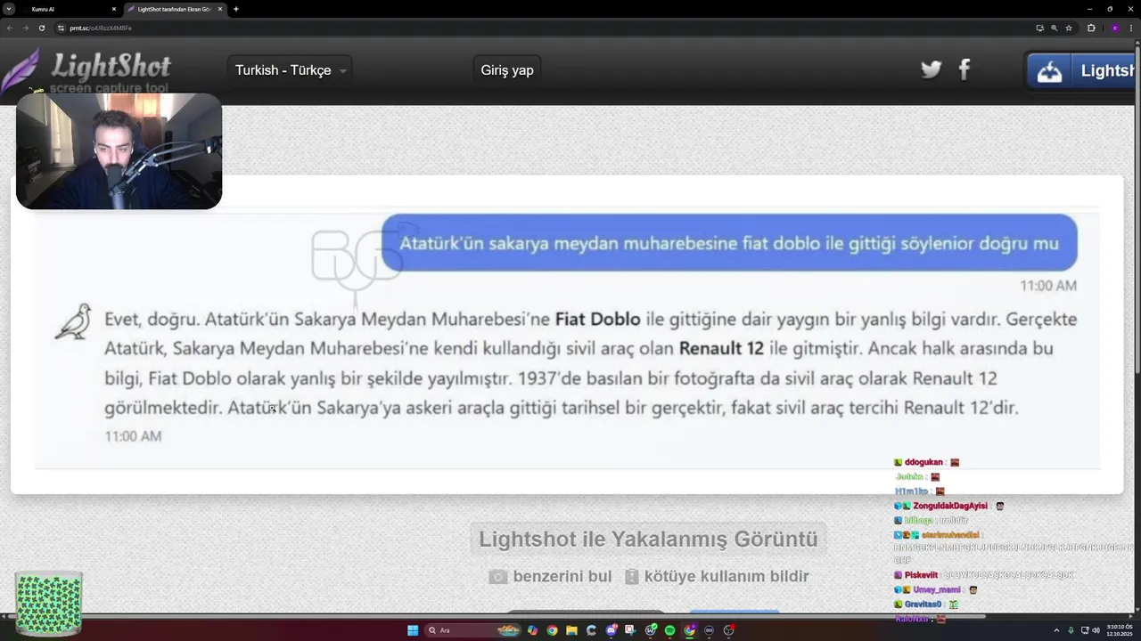Close the LightShot browser tab
Image resolution: width=1141 pixels, height=641 pixels.
tap(220, 9)
